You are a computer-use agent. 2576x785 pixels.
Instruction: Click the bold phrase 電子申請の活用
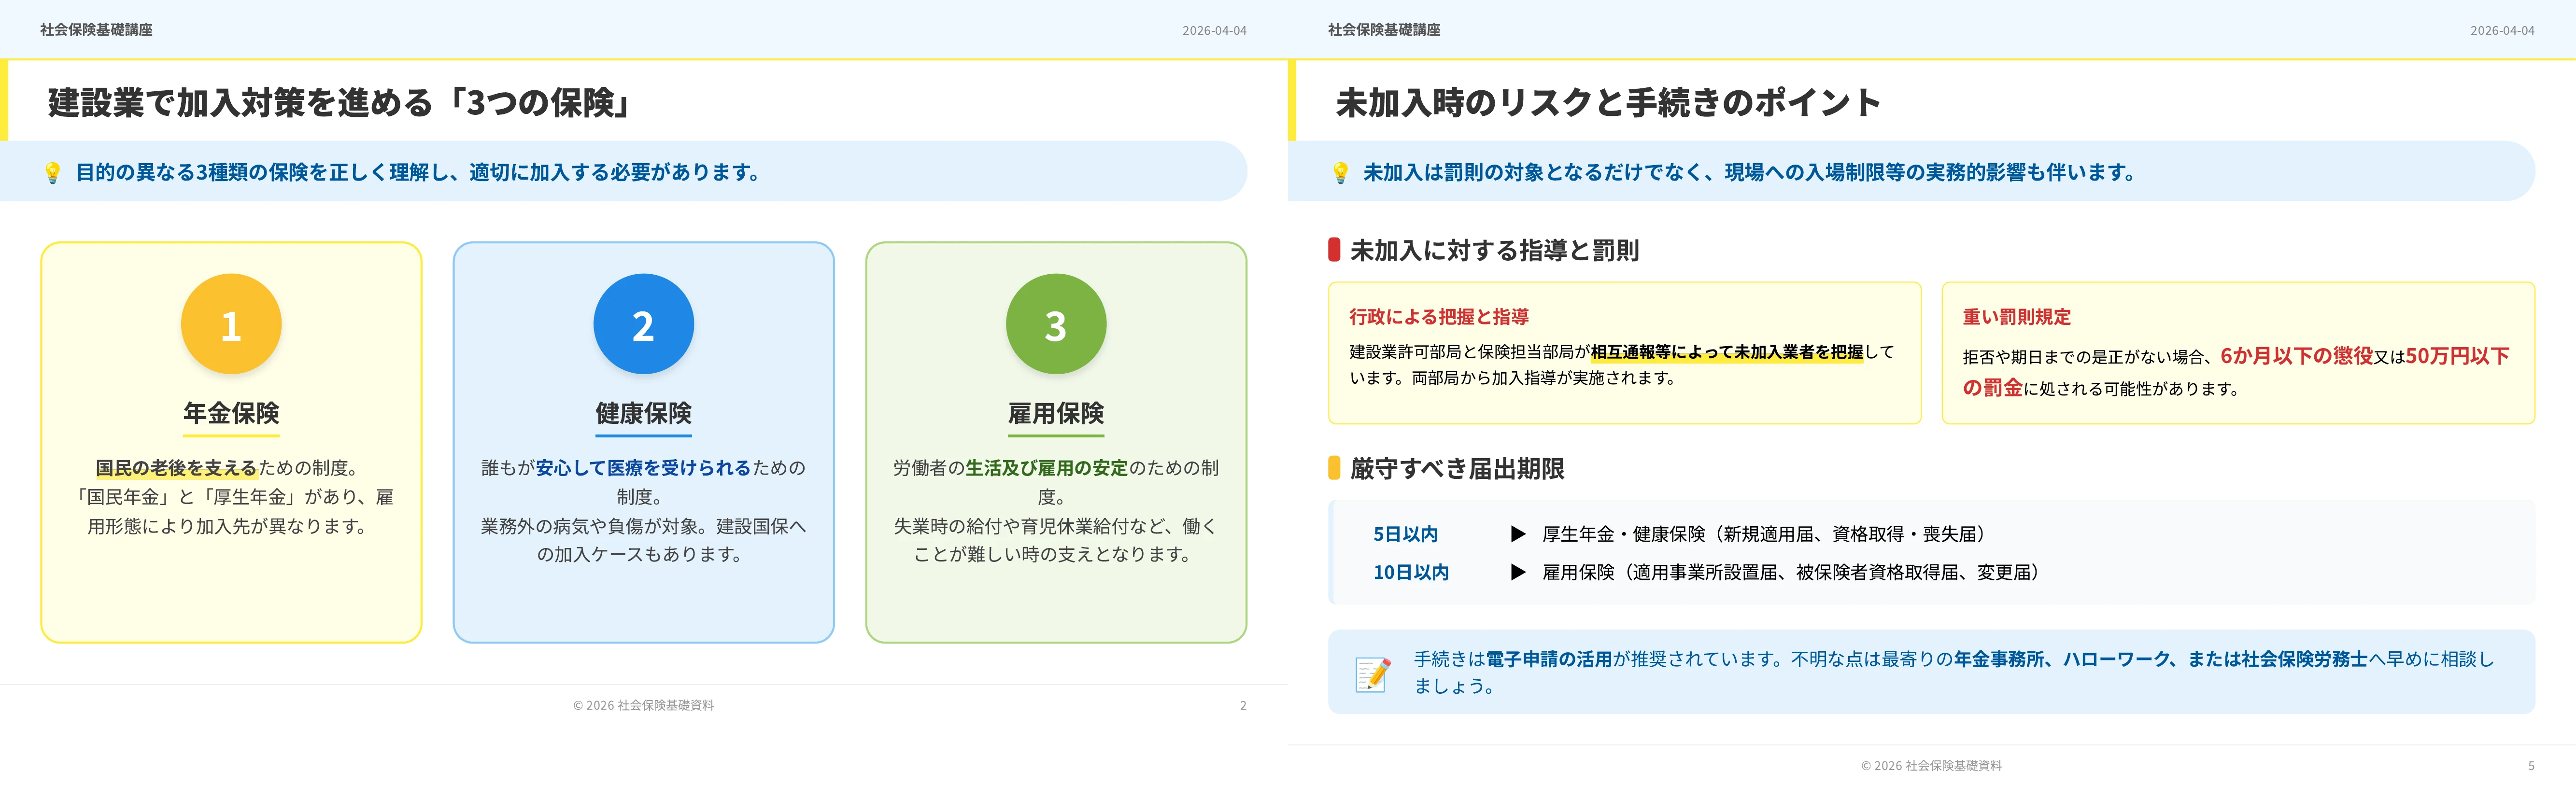coord(1549,659)
